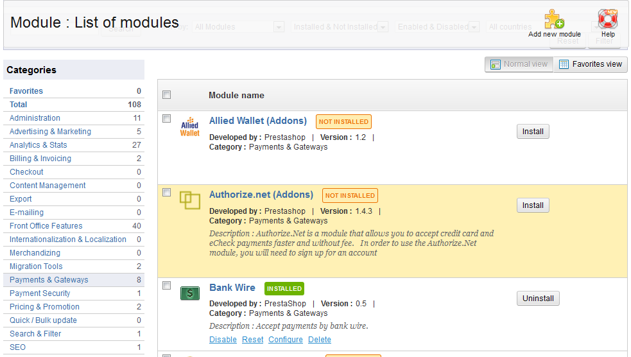This screenshot has width=631, height=357.
Task: Click the Normal view icon
Action: pyautogui.click(x=496, y=64)
